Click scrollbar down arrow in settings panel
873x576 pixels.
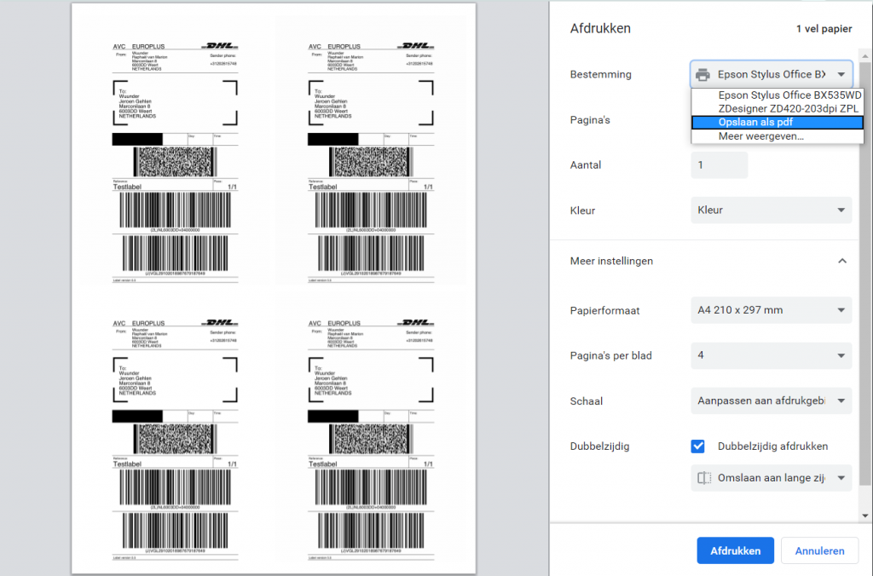[x=864, y=516]
